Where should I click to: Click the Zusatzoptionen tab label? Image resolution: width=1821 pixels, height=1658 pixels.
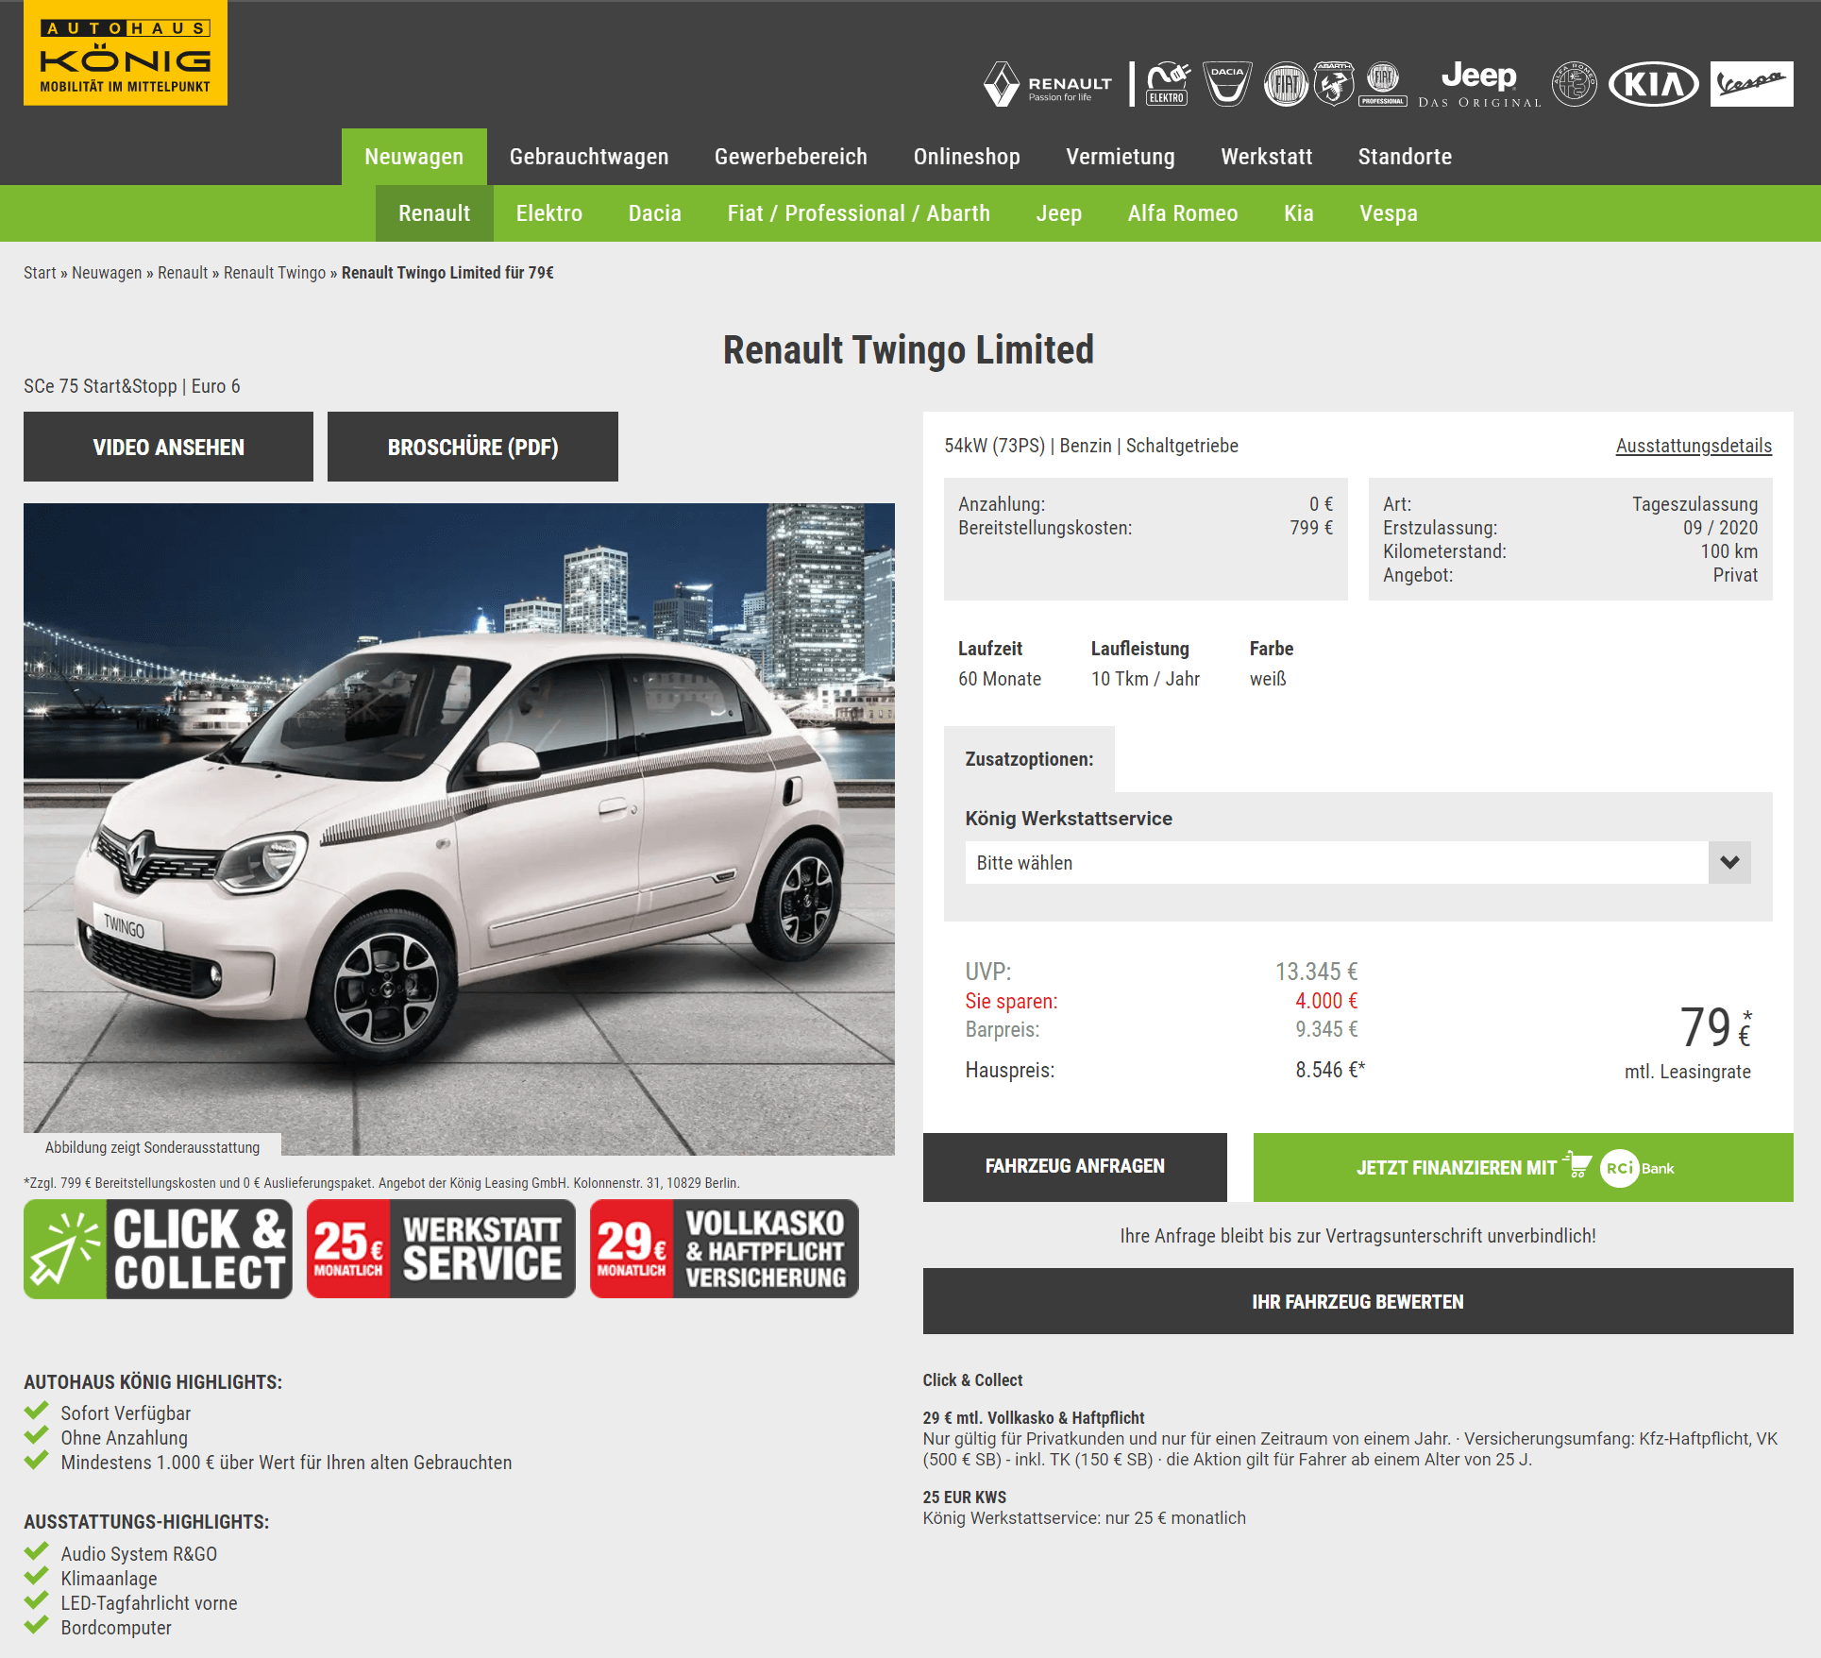[x=1029, y=759]
